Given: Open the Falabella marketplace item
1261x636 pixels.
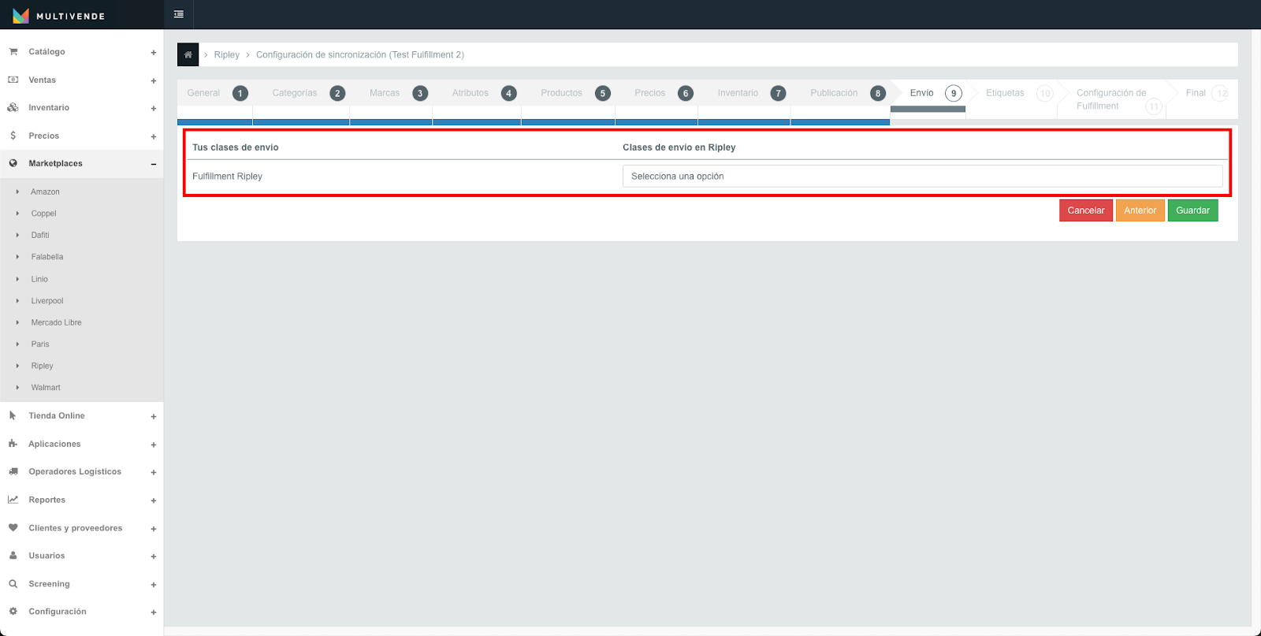Looking at the screenshot, I should (x=47, y=257).
